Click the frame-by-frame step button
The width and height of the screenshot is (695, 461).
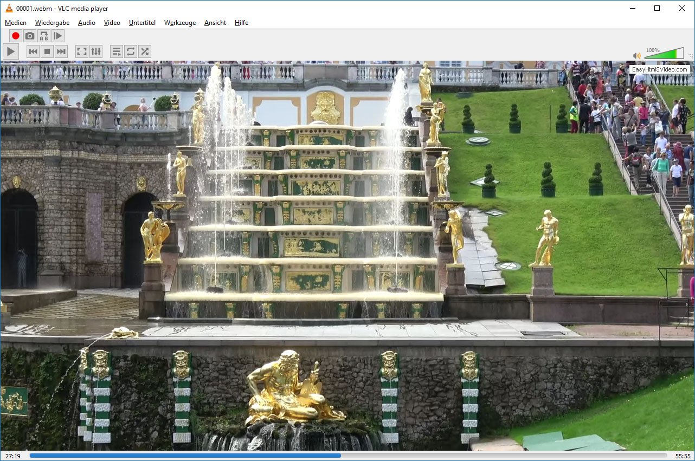coord(58,36)
